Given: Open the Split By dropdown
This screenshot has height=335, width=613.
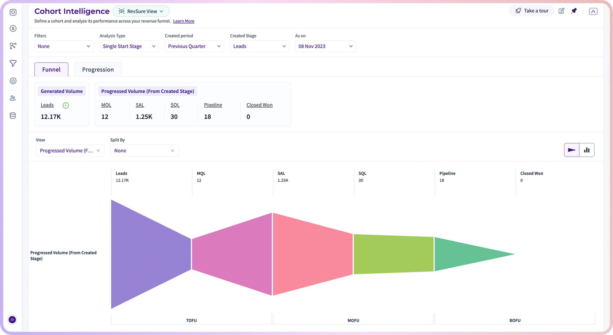Looking at the screenshot, I should pos(144,150).
